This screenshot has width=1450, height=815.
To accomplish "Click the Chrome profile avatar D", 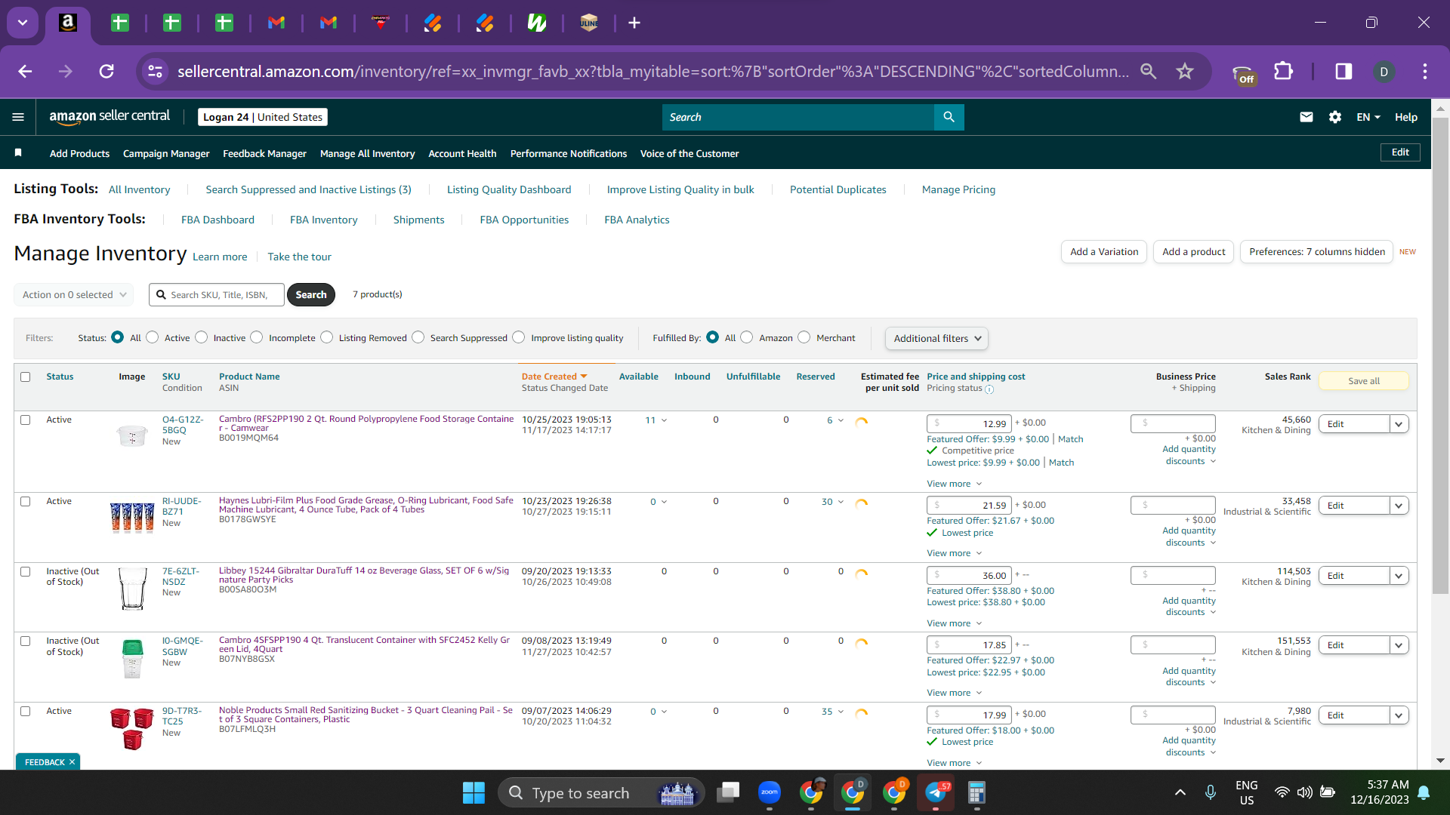I will [x=1384, y=72].
